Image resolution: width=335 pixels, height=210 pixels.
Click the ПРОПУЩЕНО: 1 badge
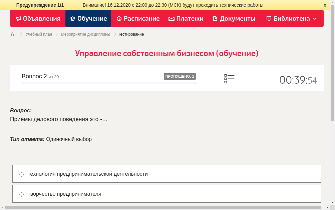point(180,76)
